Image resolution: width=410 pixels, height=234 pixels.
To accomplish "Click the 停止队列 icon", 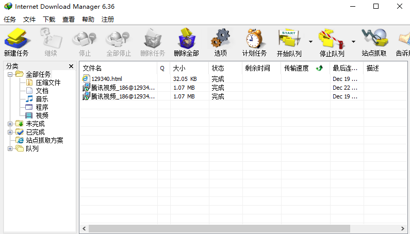I will pyautogui.click(x=331, y=39).
